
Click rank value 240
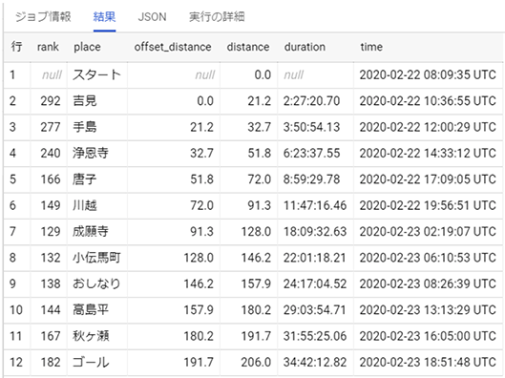tap(51, 154)
